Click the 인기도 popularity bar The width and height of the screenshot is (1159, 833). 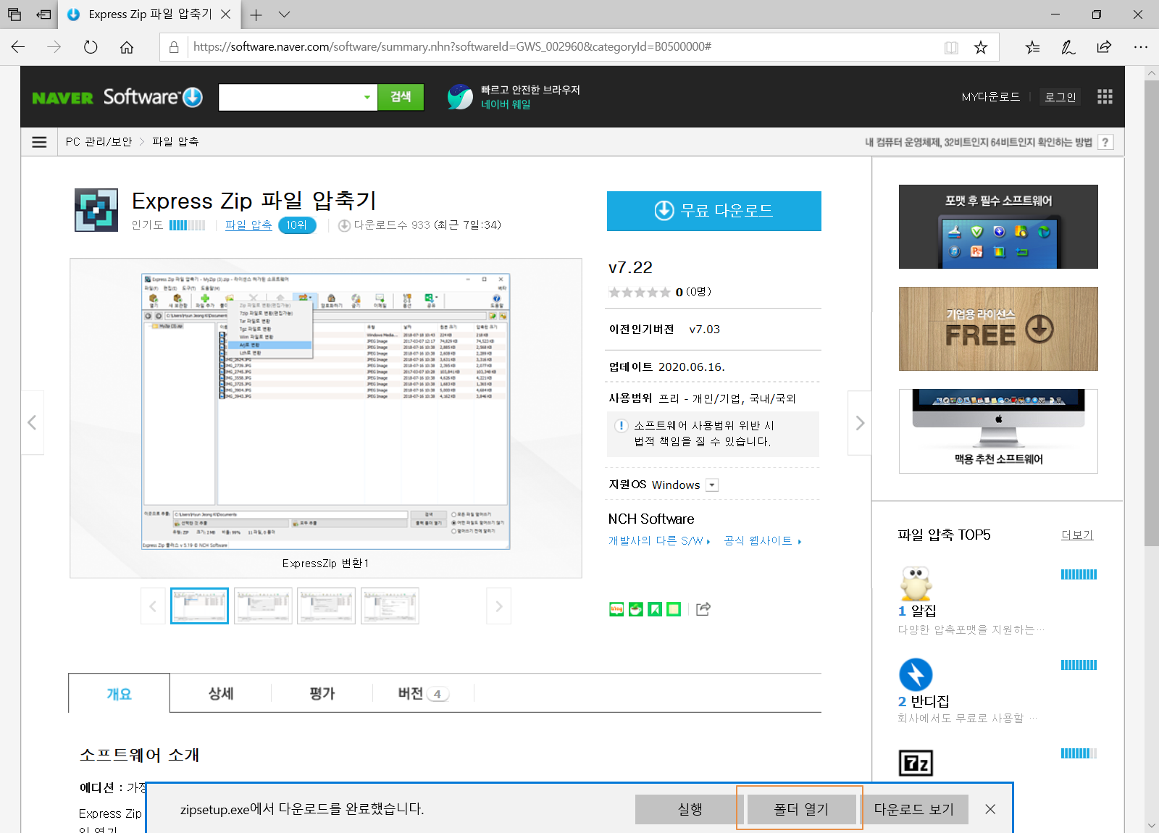187,225
